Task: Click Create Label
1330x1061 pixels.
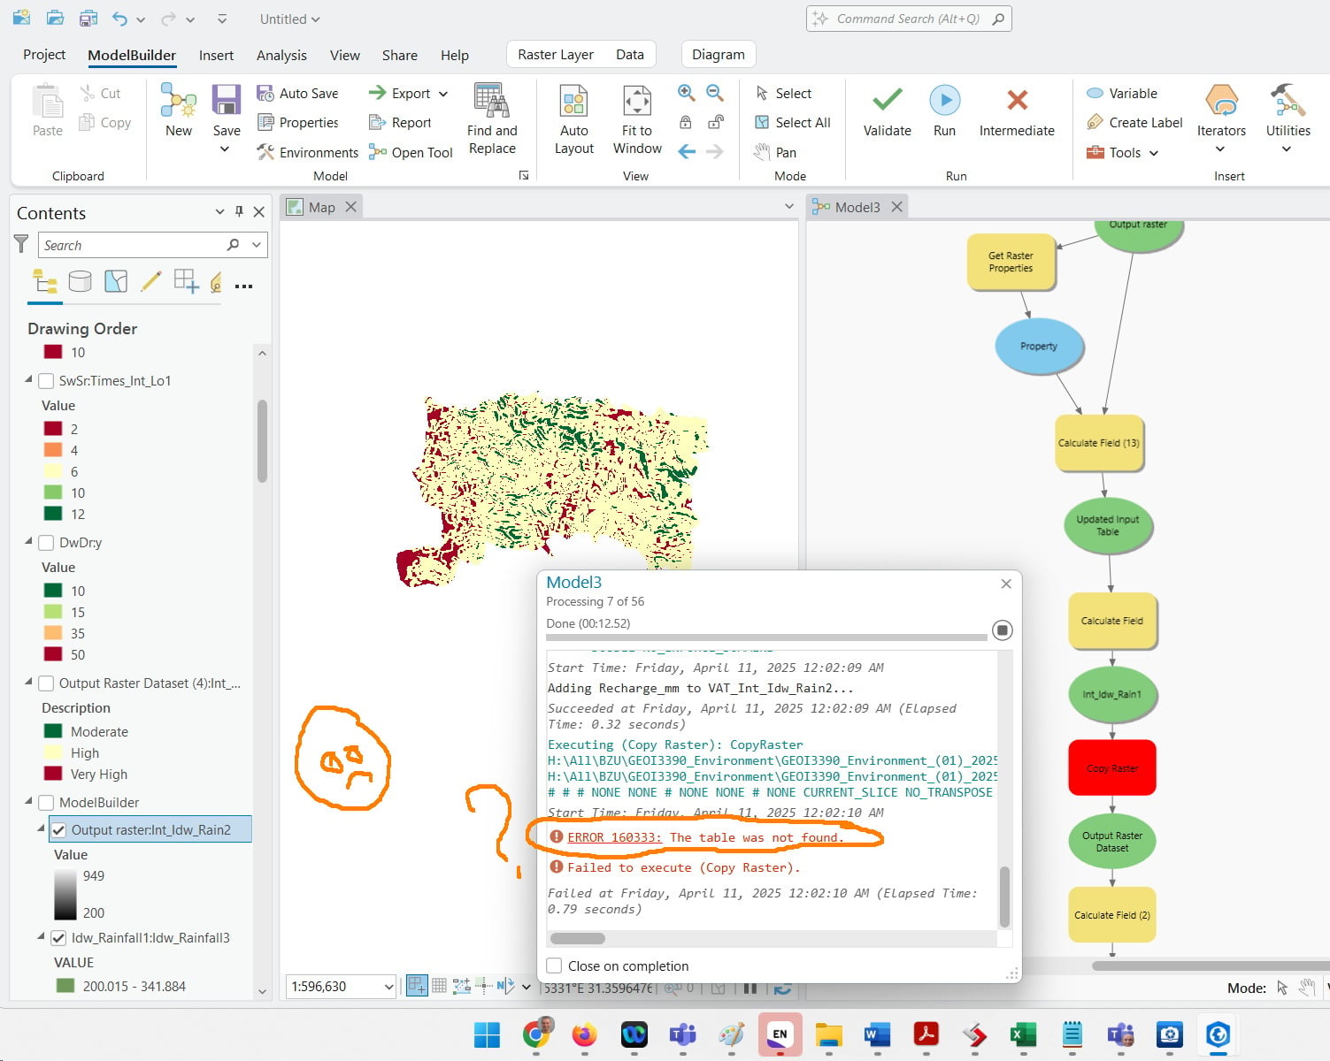Action: click(1134, 123)
